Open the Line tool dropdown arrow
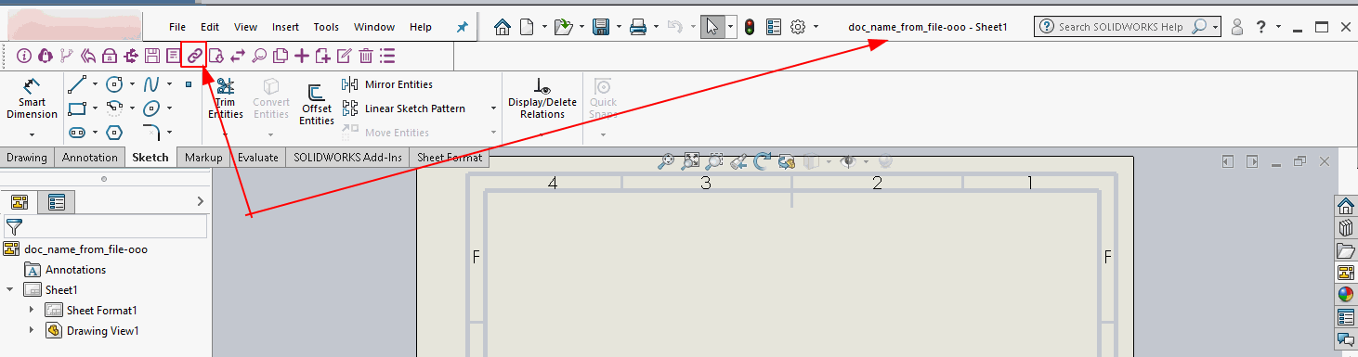The image size is (1358, 357). click(95, 84)
